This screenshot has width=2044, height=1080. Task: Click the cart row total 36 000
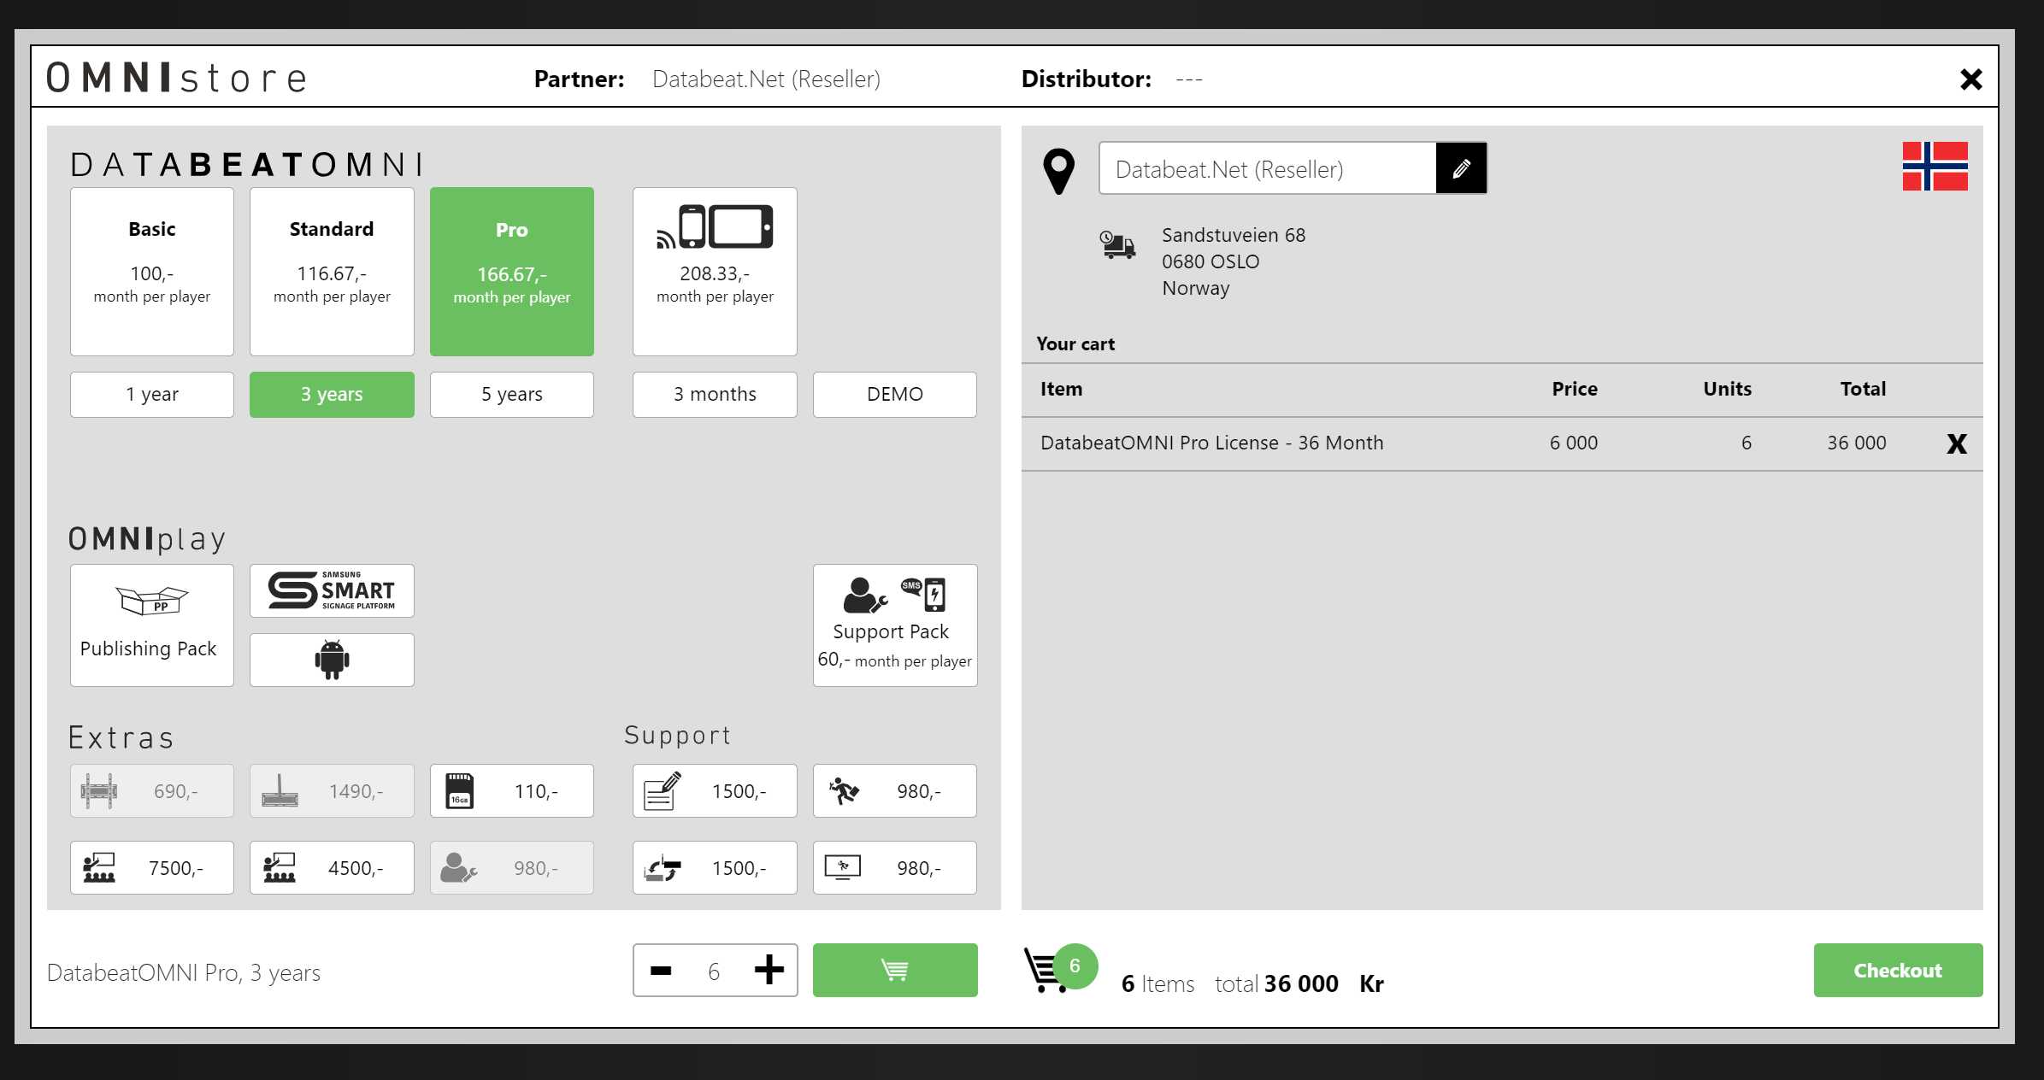pos(1857,443)
